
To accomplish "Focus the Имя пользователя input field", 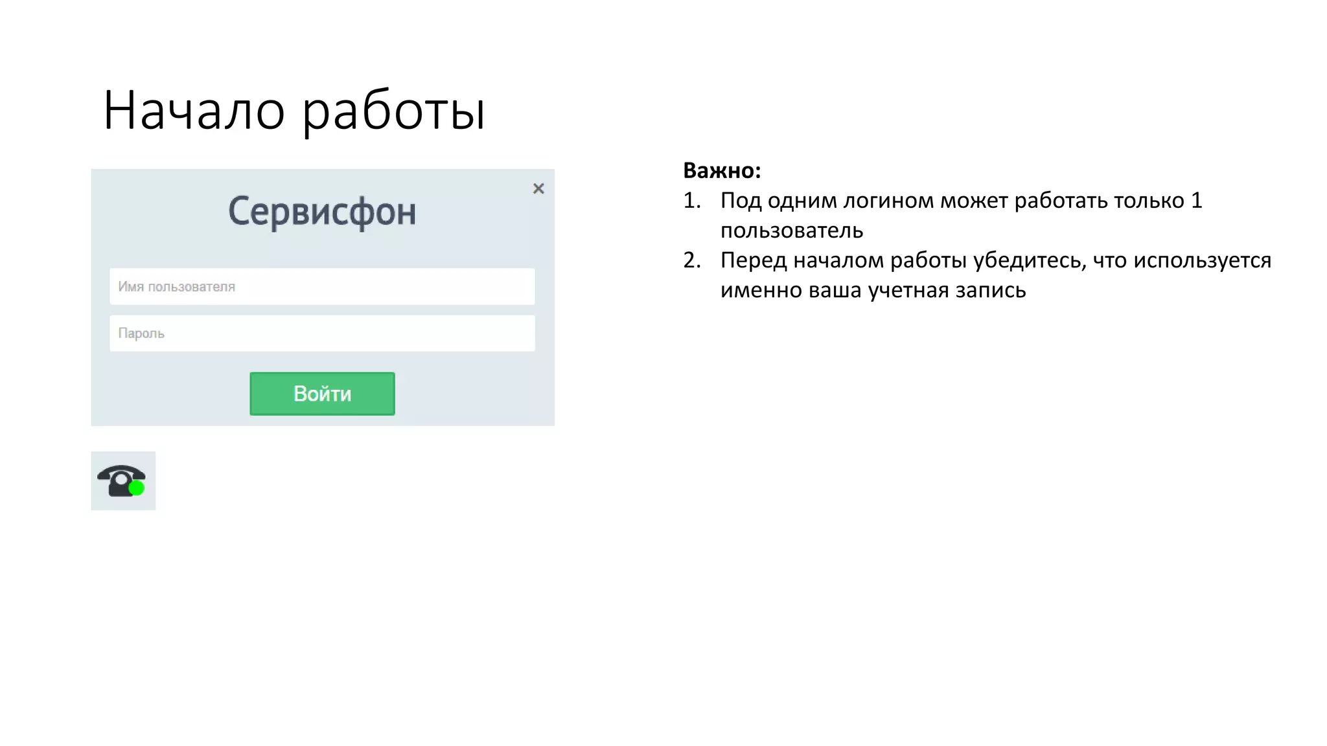I will tap(322, 286).
